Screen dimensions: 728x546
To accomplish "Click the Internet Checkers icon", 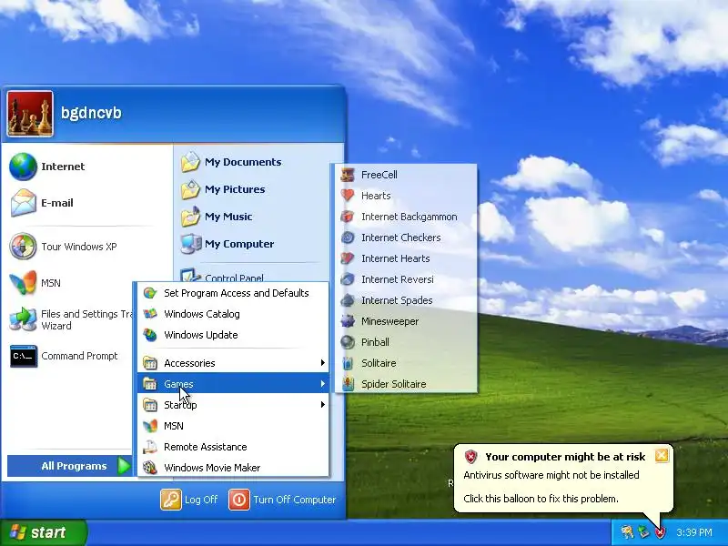I will pyautogui.click(x=348, y=238).
